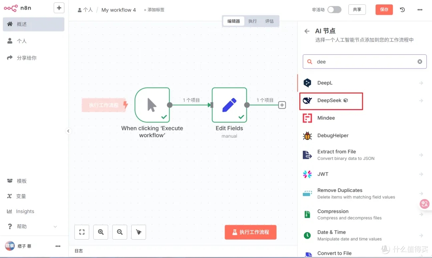This screenshot has width=432, height=258.
Task: Click the pink translate floating icon
Action: 424,204
